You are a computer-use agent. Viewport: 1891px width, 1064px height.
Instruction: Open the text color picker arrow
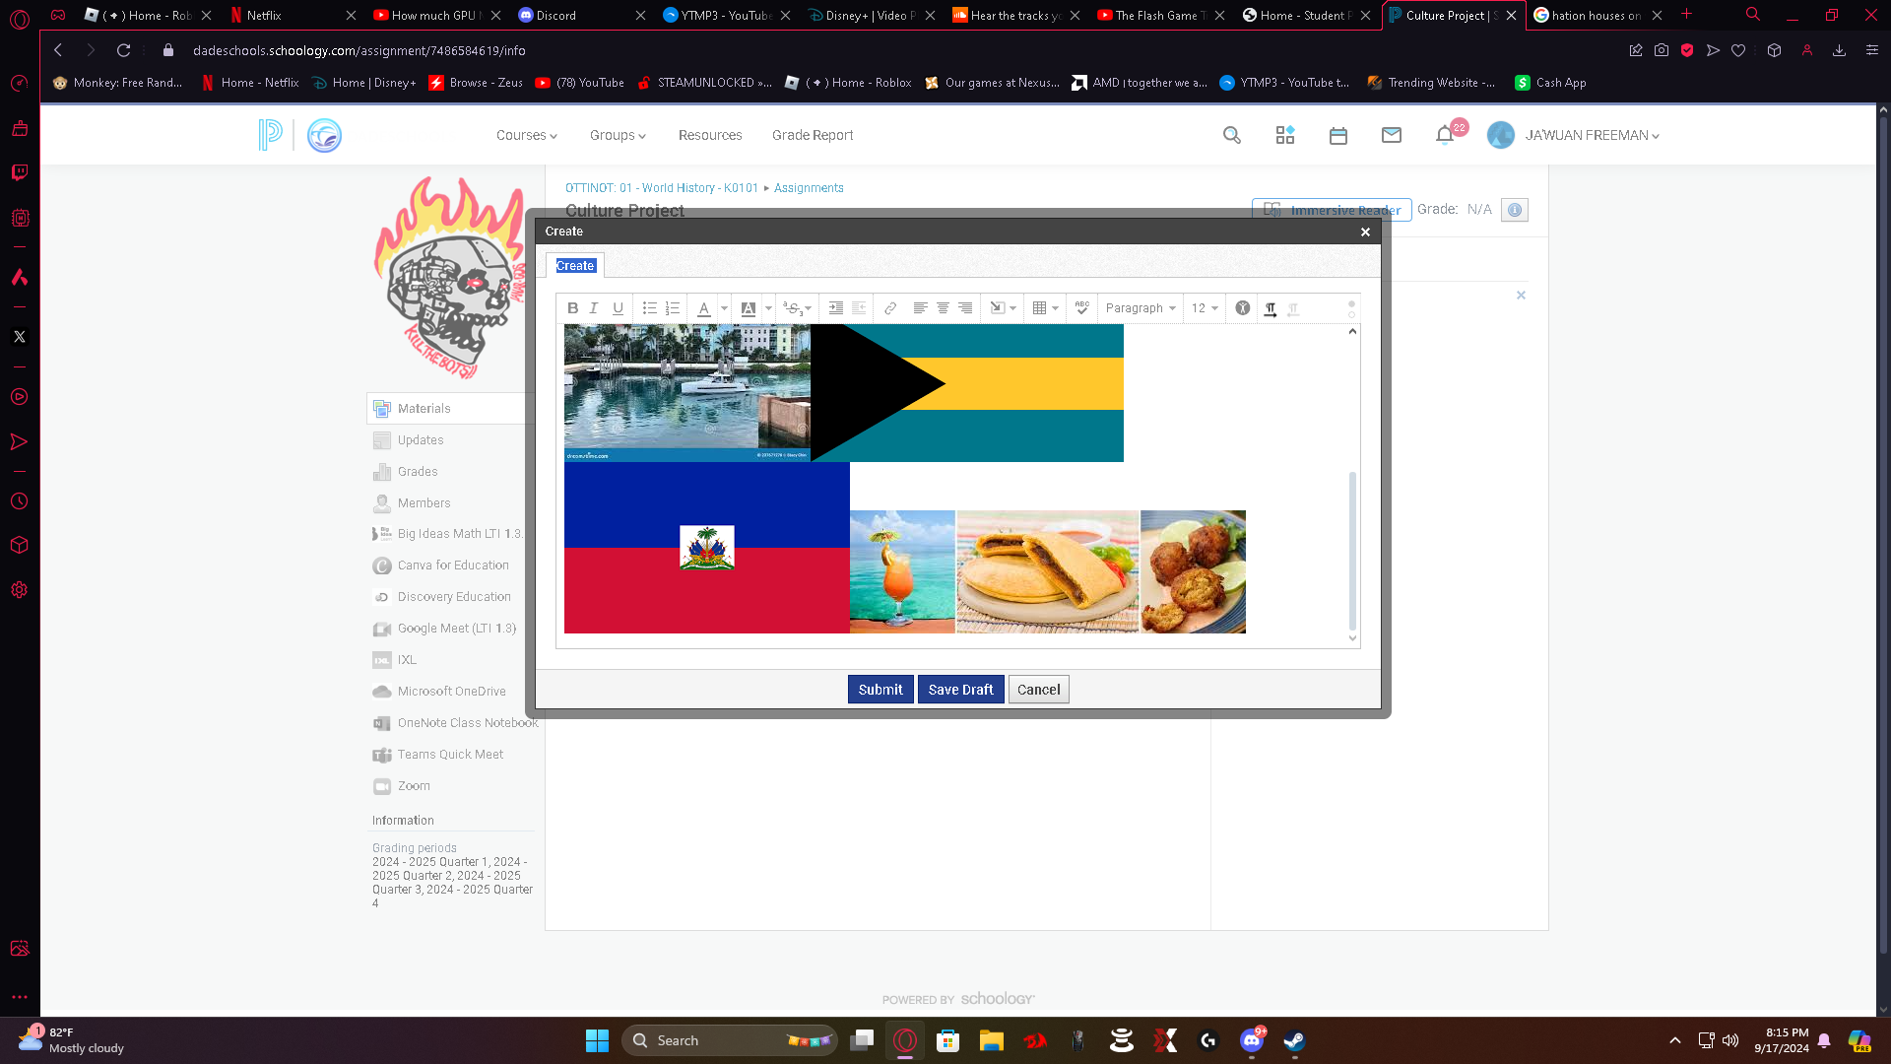(724, 308)
